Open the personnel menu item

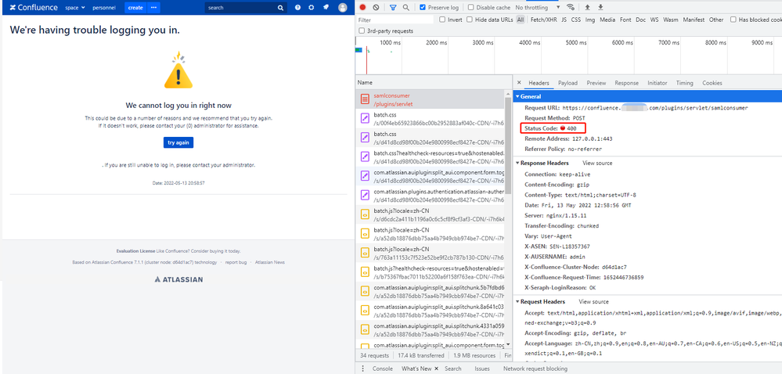click(104, 8)
